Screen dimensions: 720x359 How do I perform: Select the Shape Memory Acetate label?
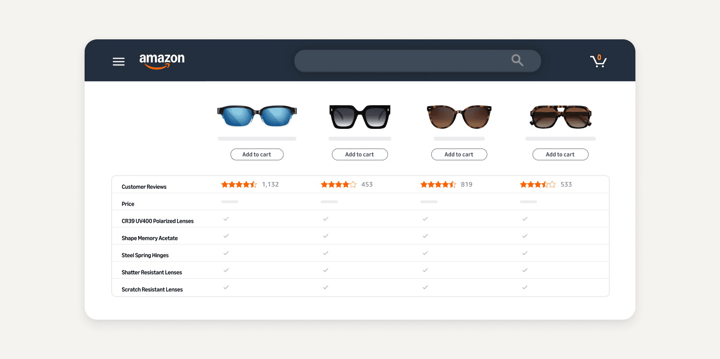click(150, 239)
